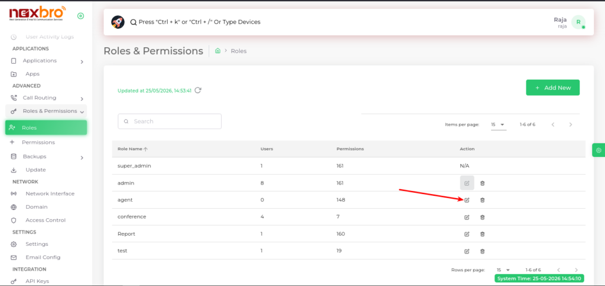Click the edit icon for conference role
This screenshot has width=605, height=286.
click(467, 217)
